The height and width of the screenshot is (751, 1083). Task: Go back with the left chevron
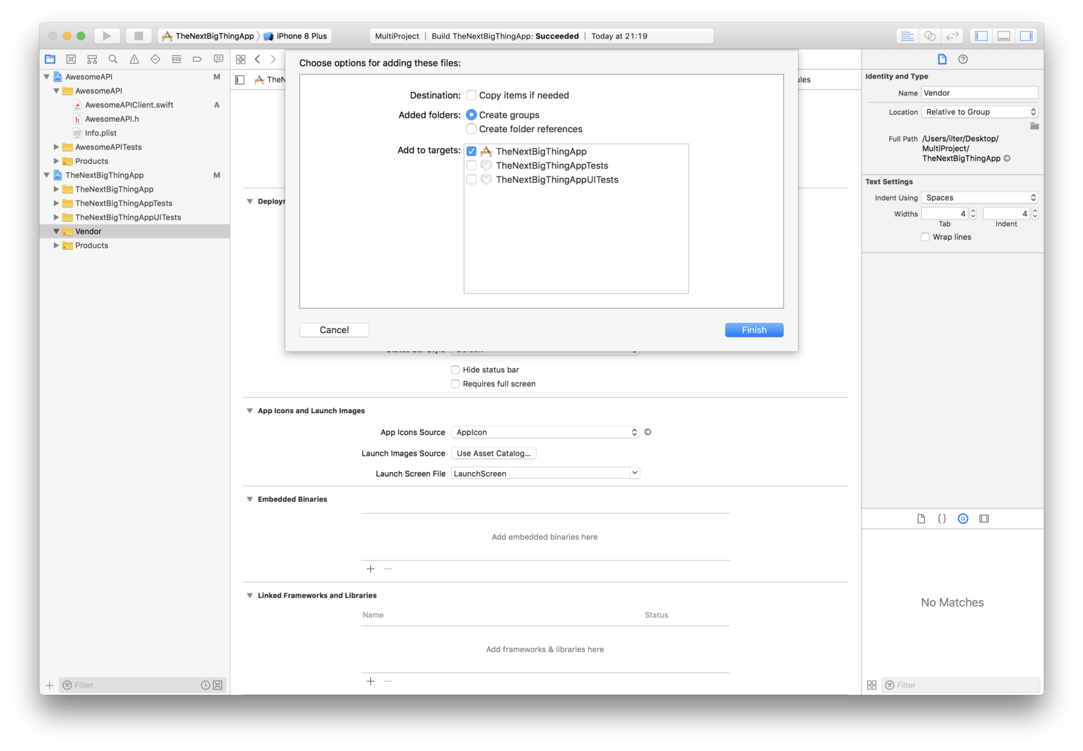click(257, 60)
